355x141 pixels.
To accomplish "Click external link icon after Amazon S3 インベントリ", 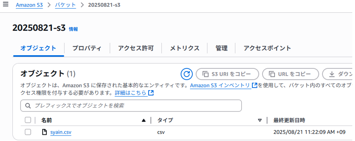I will 254,85.
